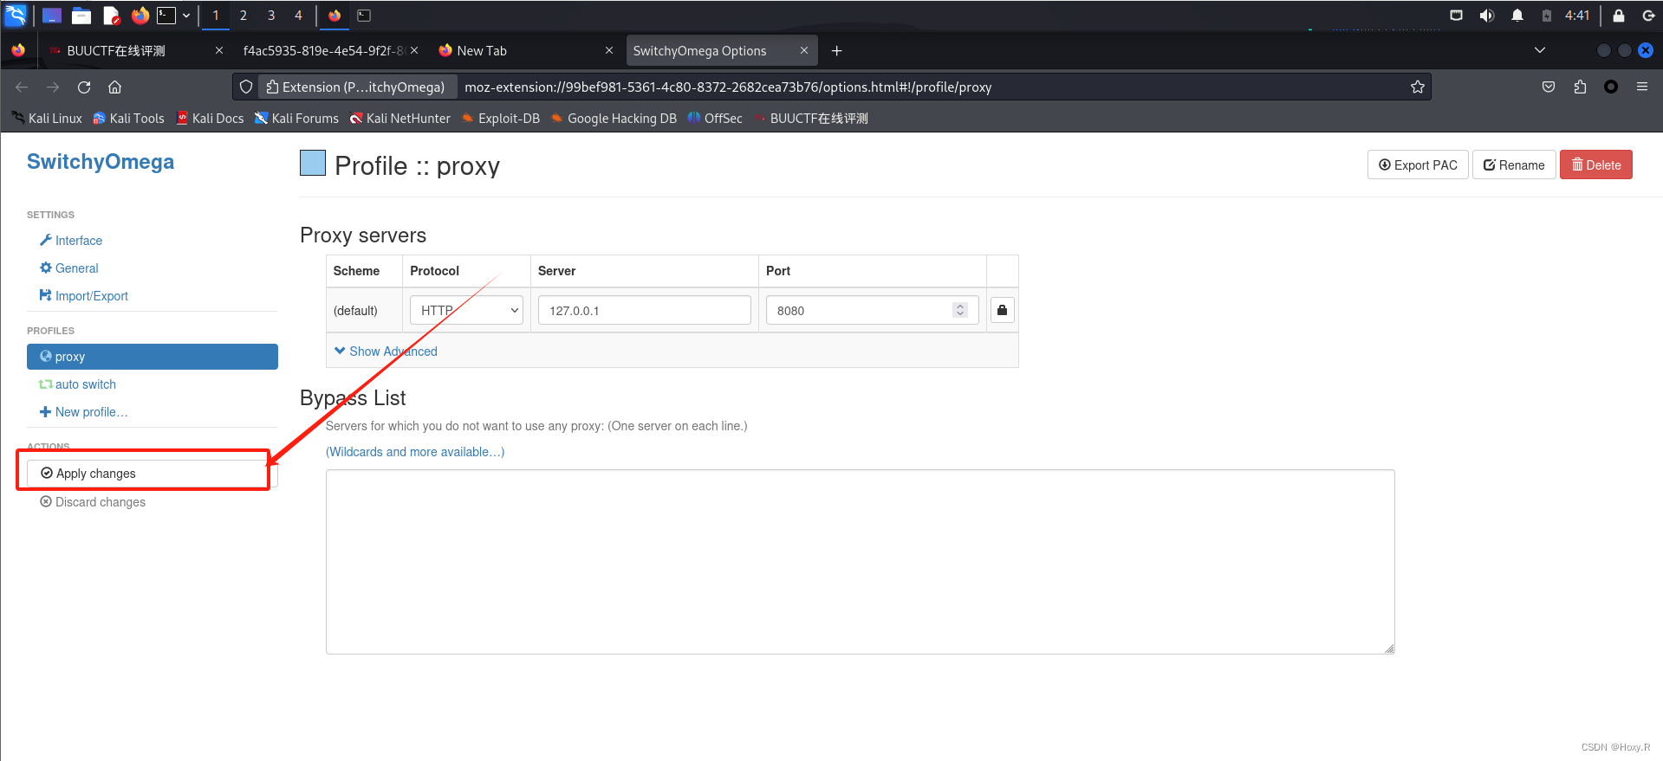
Task: Open the Kali Docs bookmark
Action: tap(210, 119)
